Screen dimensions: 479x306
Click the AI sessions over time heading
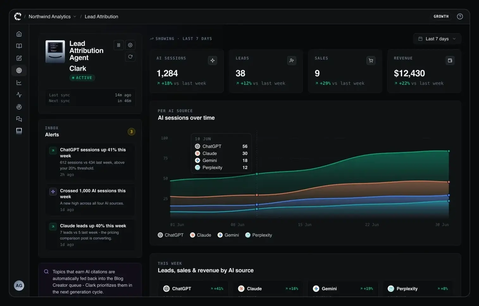click(186, 118)
